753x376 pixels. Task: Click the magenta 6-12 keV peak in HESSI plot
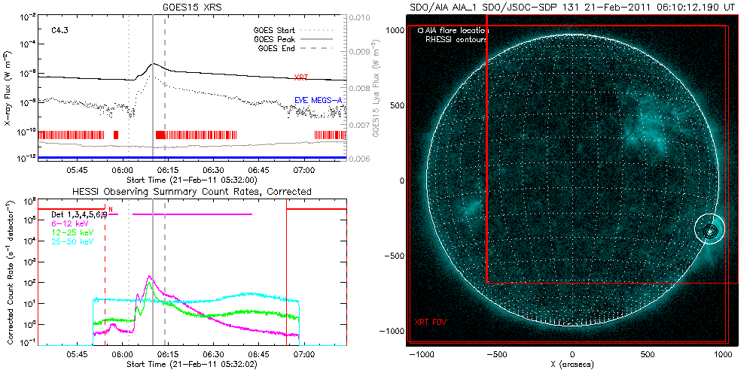(149, 277)
